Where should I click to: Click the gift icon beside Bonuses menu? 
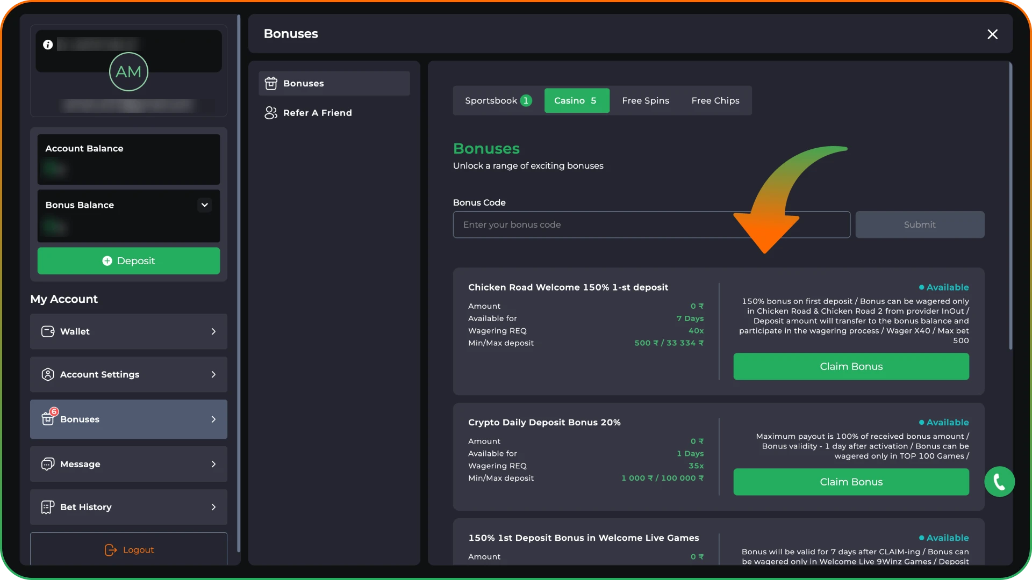pyautogui.click(x=271, y=83)
